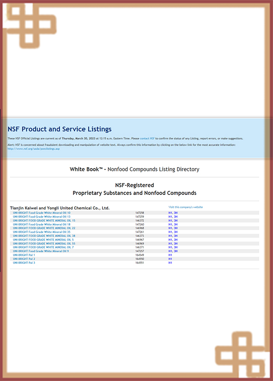The width and height of the screenshot is (273, 381).
Task: Open UNI-BRIGHT Food Grade White Mineral Oil 35
Action: pyautogui.click(x=42, y=232)
